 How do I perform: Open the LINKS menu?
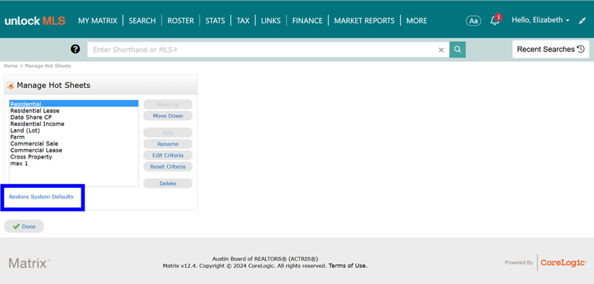[271, 21]
